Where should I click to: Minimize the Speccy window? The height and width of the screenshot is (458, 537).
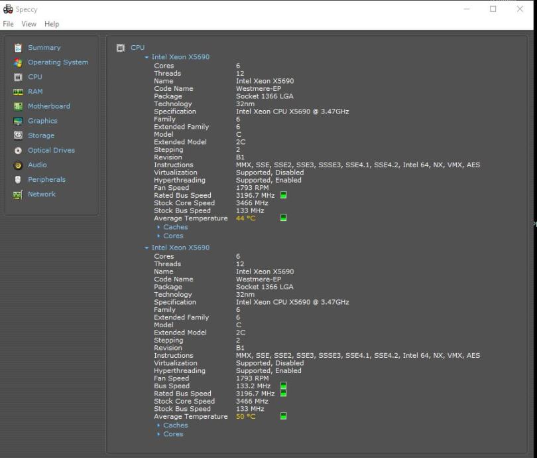[467, 9]
